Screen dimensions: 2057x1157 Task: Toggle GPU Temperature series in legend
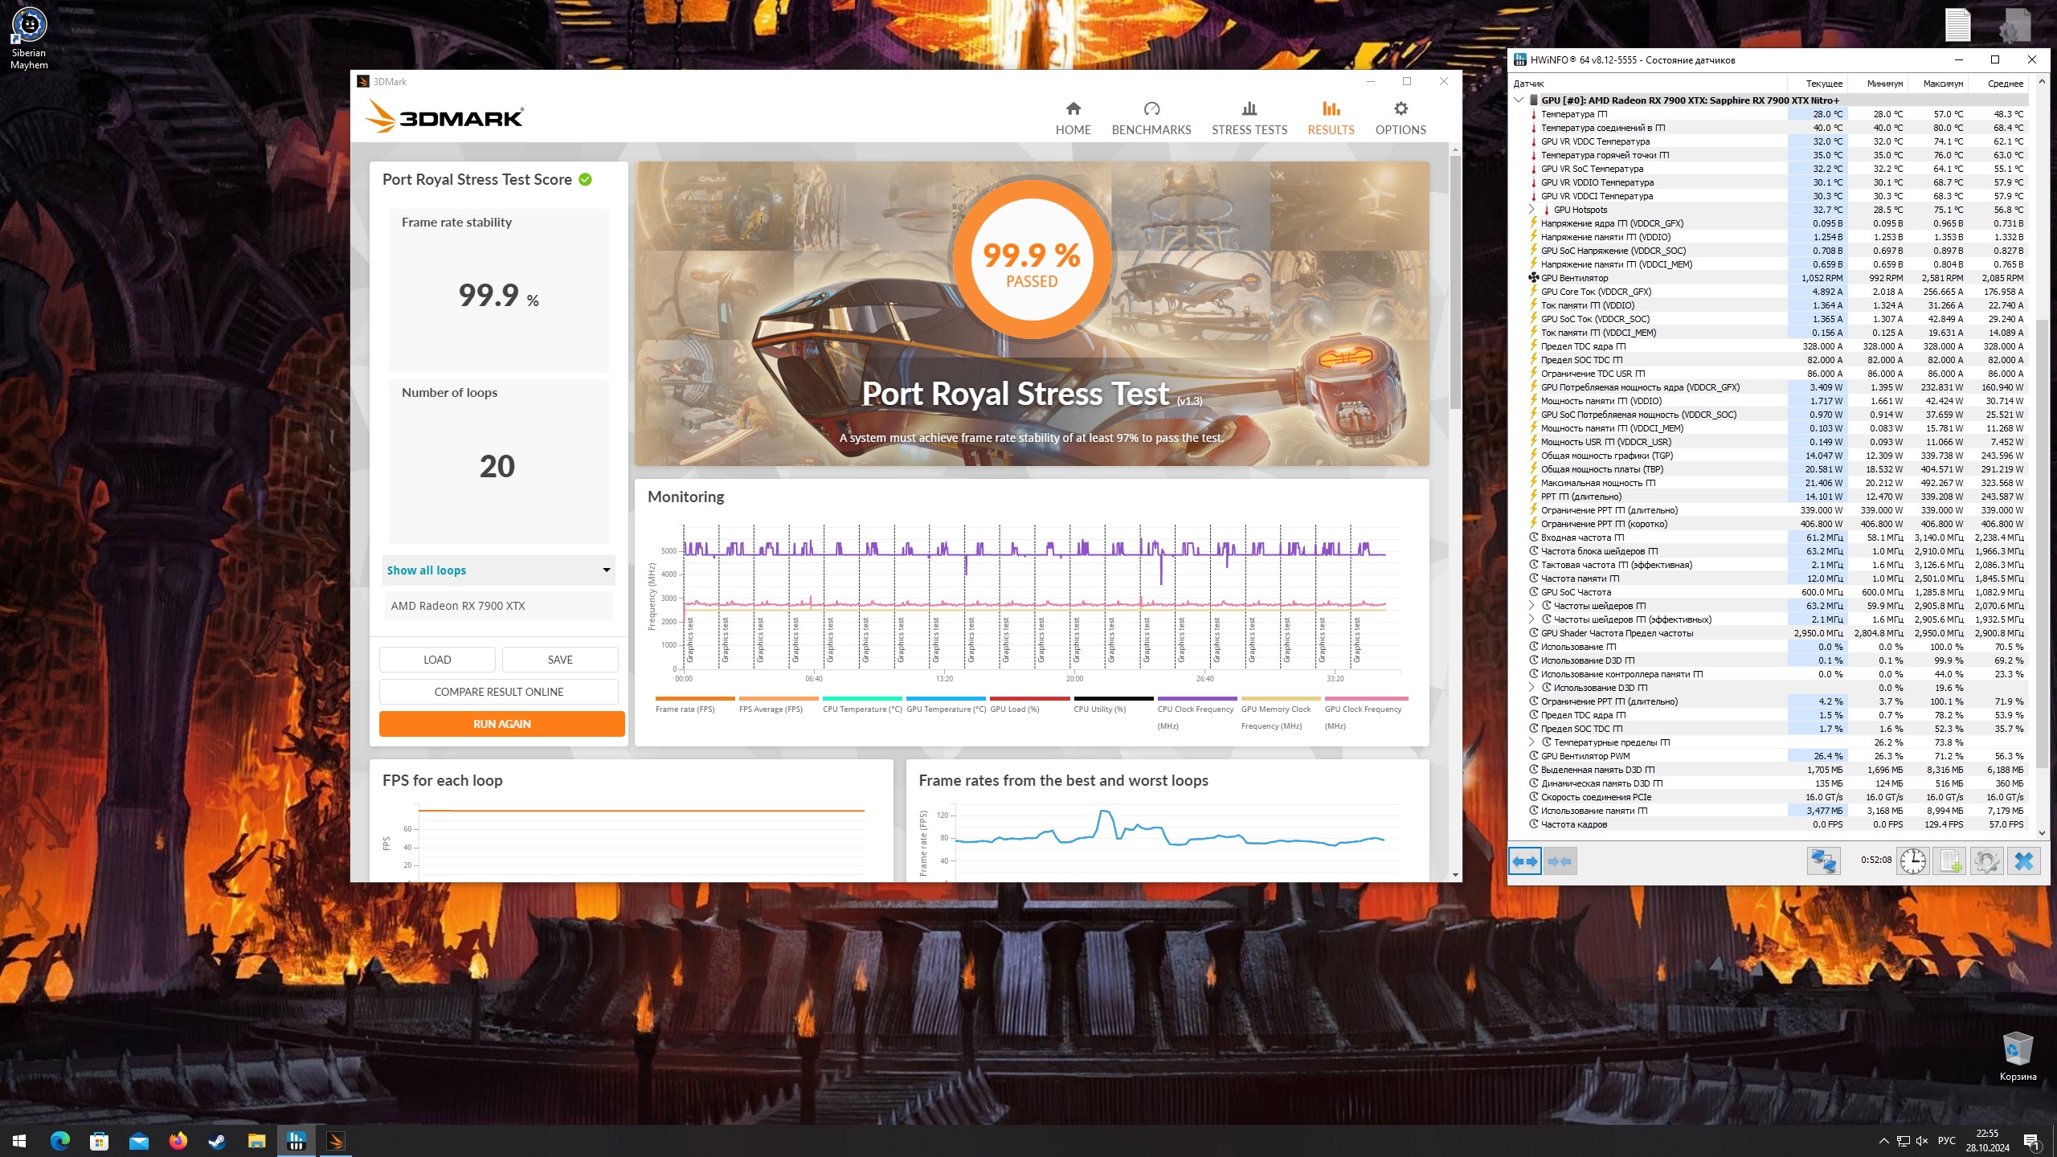[x=946, y=709]
